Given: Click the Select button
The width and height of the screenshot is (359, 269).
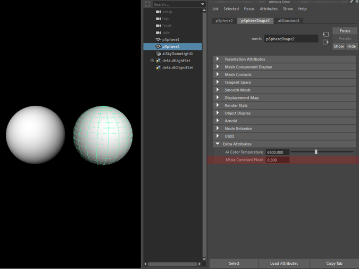Looking at the screenshot, I should [x=234, y=264].
